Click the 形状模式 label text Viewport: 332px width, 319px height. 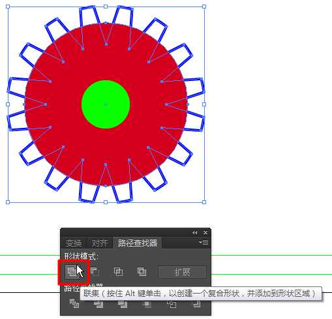[x=81, y=256]
